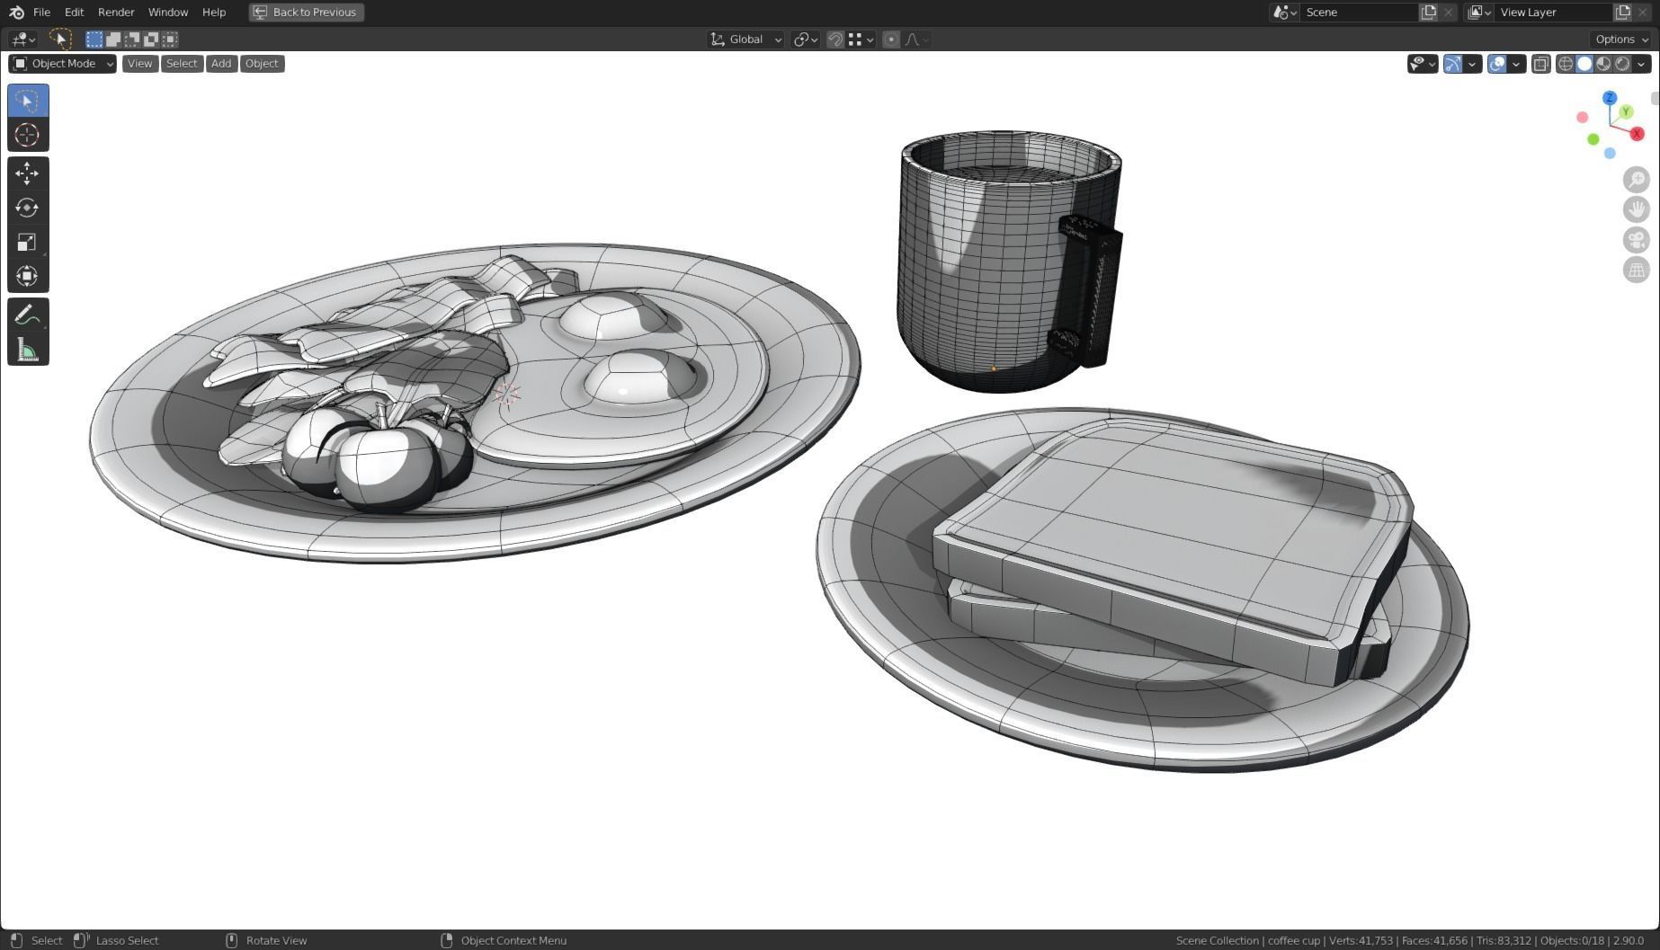Expand the Options dropdown

[x=1621, y=40]
